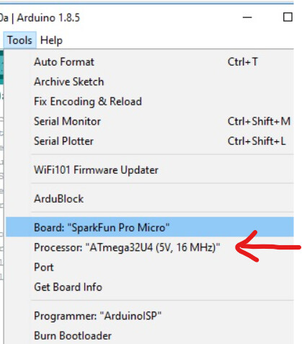Select Fix Encoding & Reload
The width and height of the screenshot is (302, 344).
149,101
